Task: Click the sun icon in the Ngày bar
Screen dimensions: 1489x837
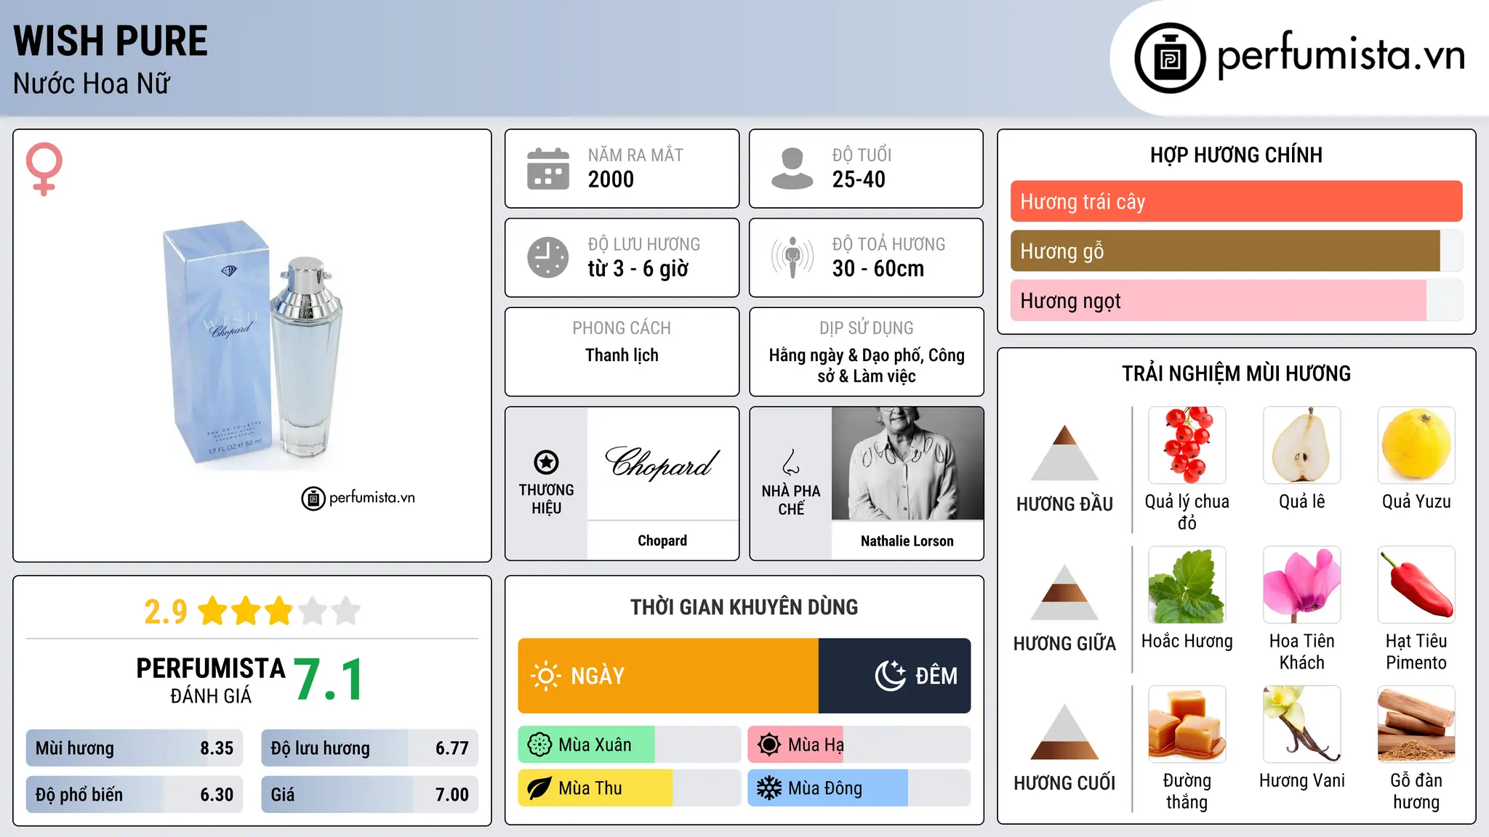Action: (x=545, y=676)
